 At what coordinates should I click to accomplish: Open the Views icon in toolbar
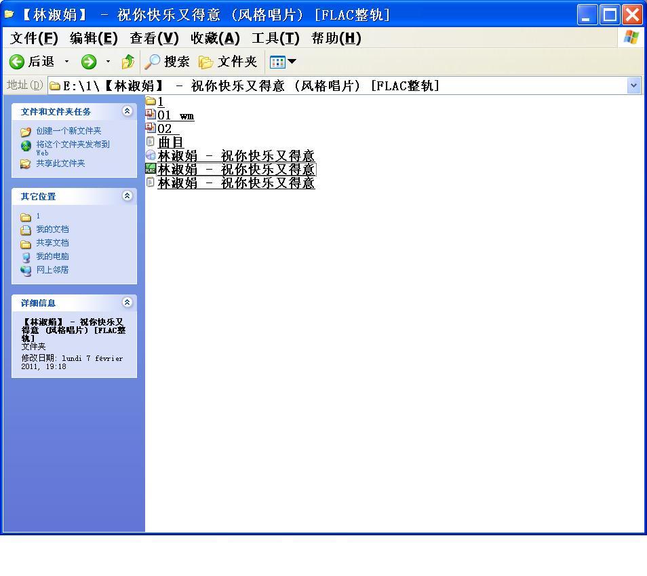coord(277,62)
